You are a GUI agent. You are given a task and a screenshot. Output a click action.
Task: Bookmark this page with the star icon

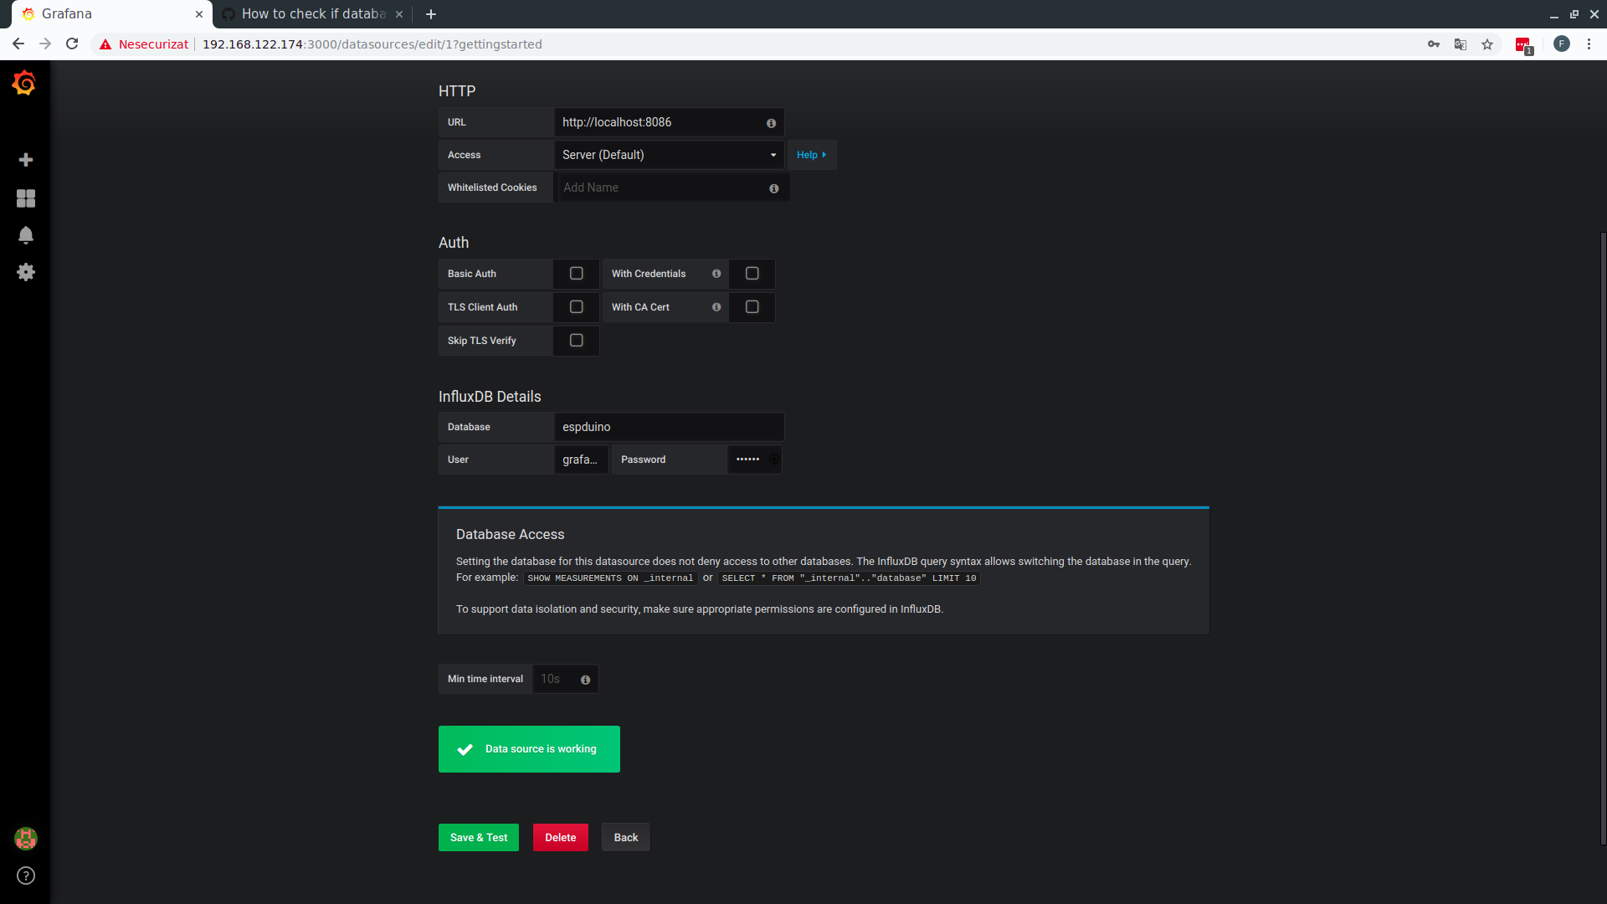pos(1487,44)
